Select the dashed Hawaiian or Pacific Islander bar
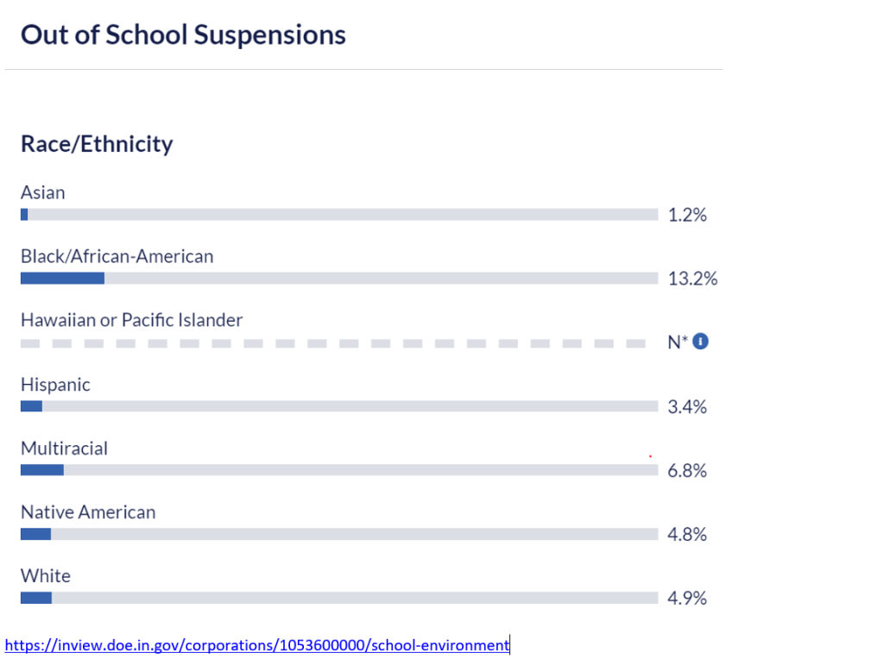 click(332, 342)
